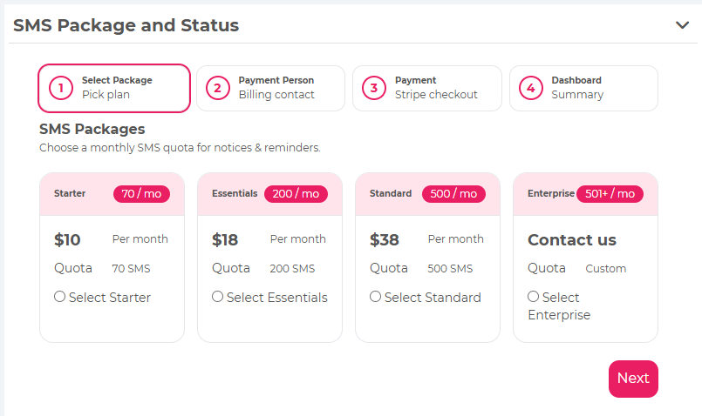Viewport: 702px width, 416px height.
Task: Click the step 1 circle icon
Action: [61, 88]
